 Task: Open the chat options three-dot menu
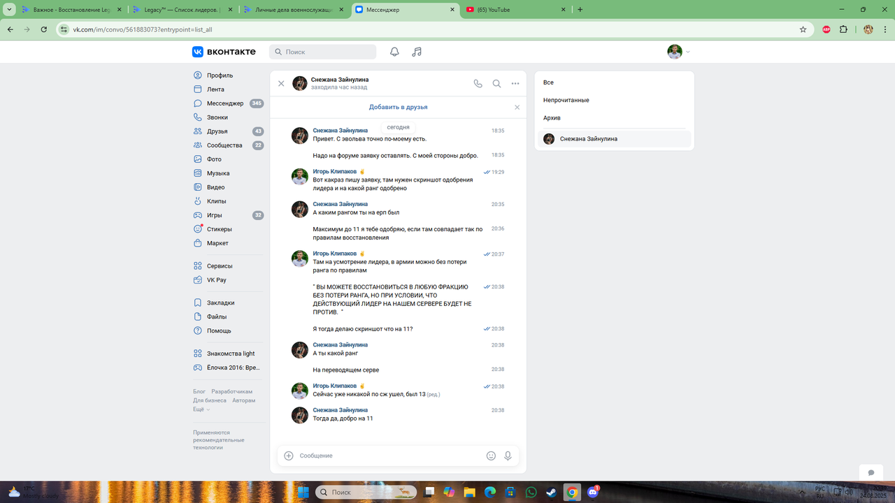(x=515, y=83)
